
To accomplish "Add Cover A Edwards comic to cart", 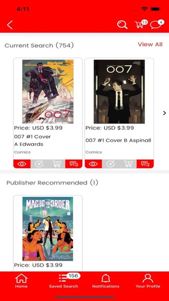I will (56, 164).
